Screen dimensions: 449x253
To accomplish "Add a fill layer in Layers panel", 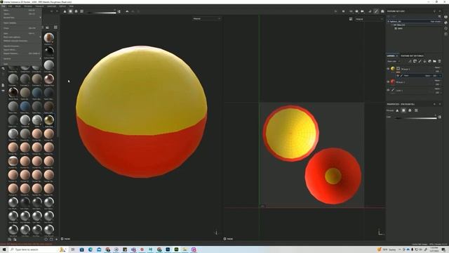I will pos(424,61).
